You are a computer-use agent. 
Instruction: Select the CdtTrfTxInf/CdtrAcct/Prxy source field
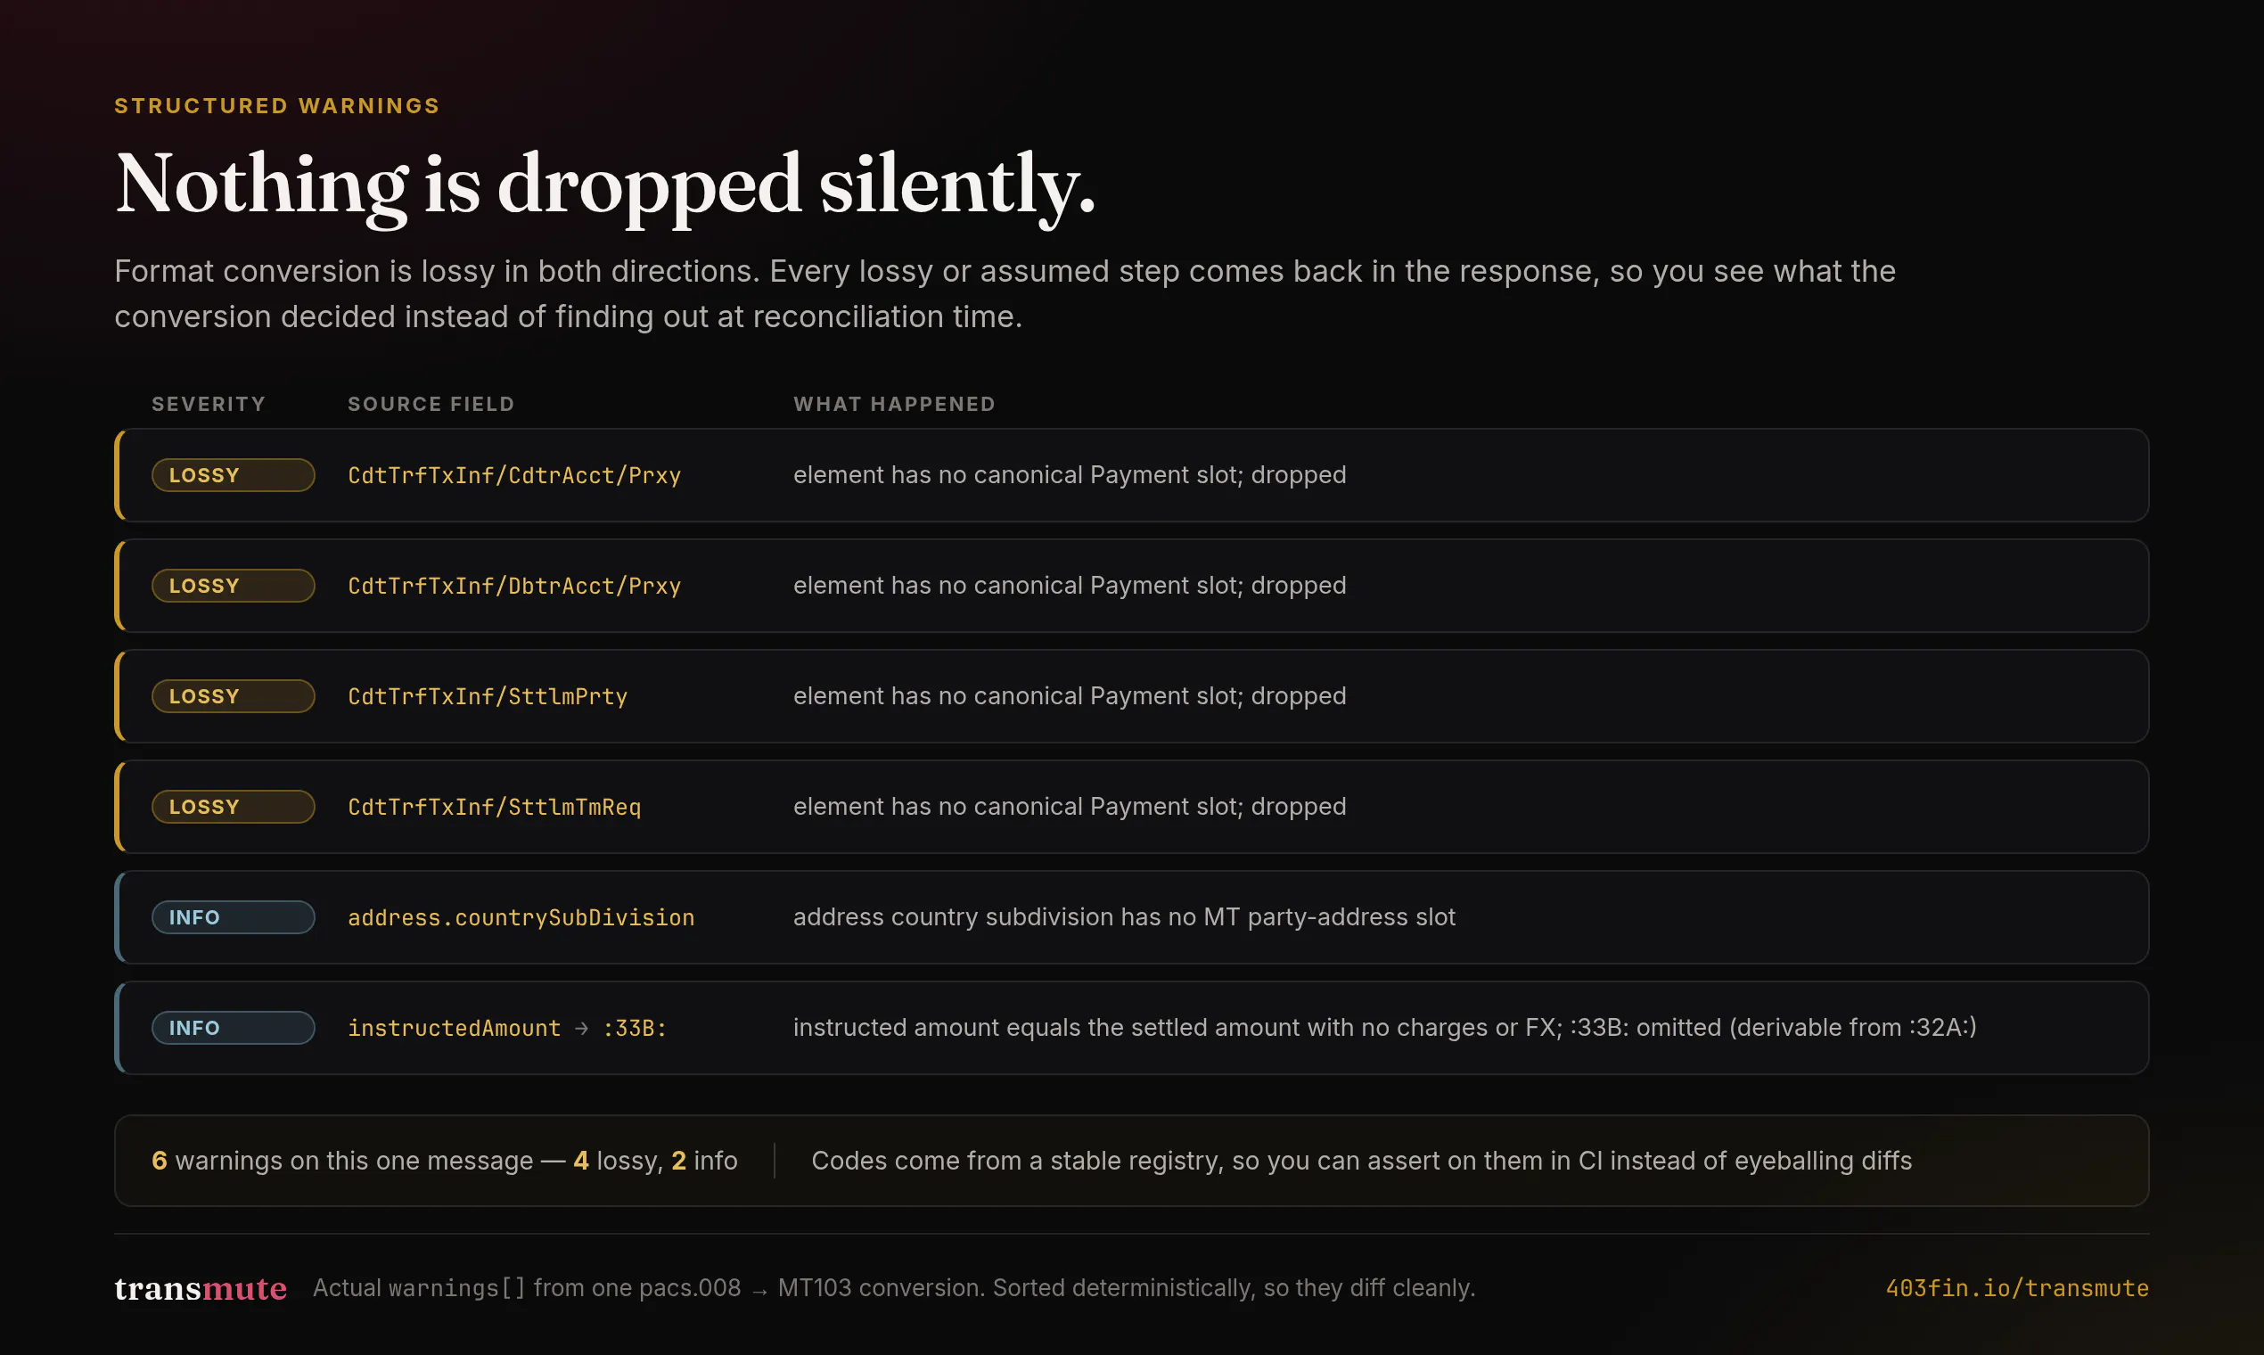click(514, 476)
